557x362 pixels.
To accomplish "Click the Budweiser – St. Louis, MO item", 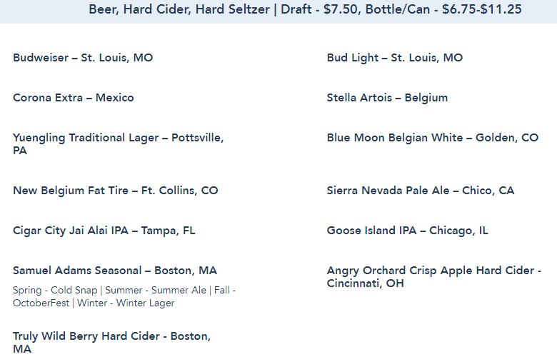I will point(83,58).
